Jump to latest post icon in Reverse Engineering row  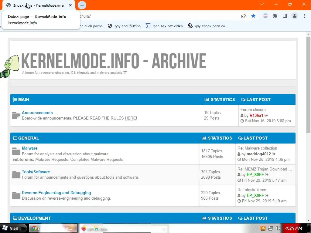point(267,196)
